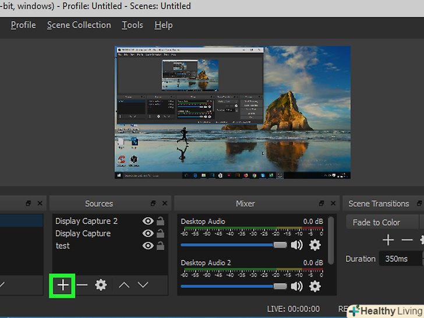Mute Desktop Audio speaker icon

coord(297,245)
